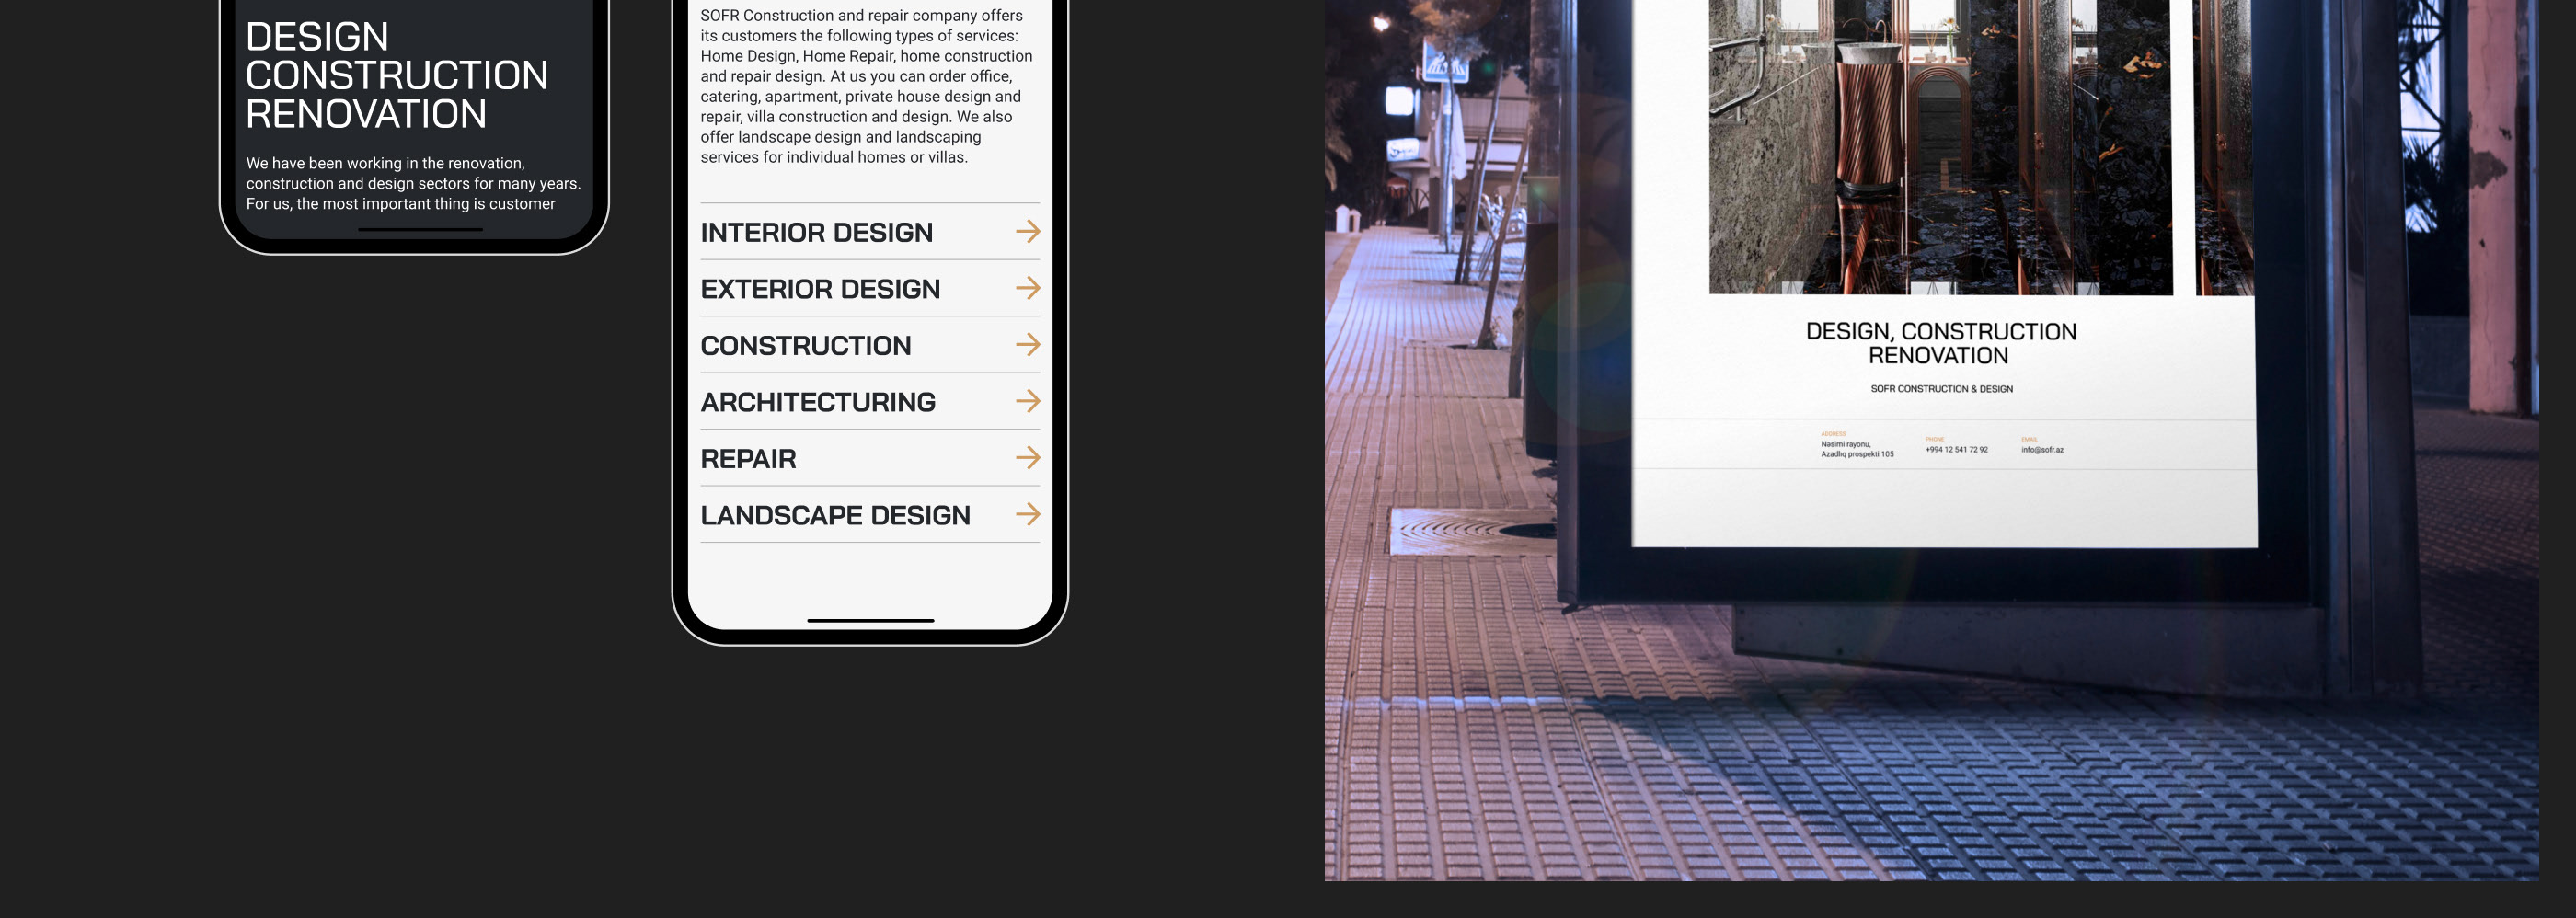Click the arrow icon in the REPAIR row
Viewport: 2576px width, 918px height.
point(1027,458)
